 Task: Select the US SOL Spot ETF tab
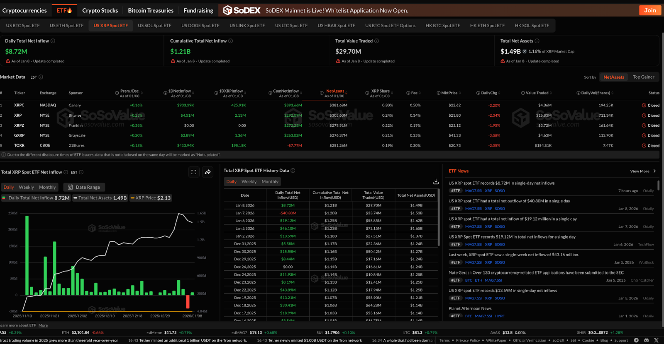(154, 26)
